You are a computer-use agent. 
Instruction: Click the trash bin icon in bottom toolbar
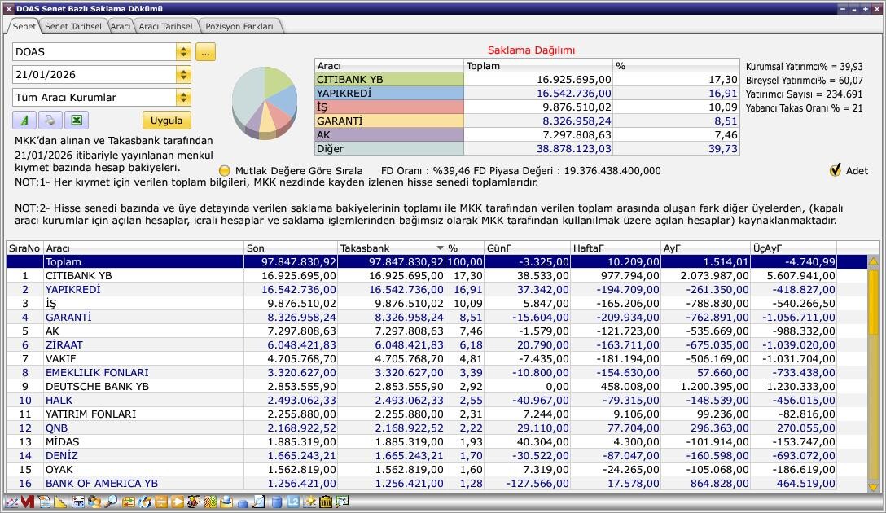(x=326, y=502)
